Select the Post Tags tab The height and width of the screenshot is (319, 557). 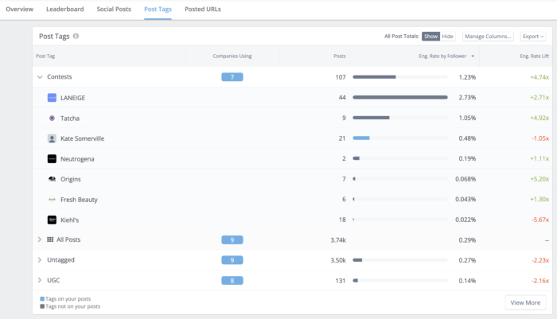point(158,10)
